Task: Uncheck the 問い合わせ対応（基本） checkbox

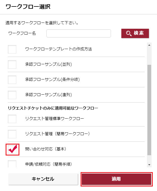Action: tap(12, 149)
